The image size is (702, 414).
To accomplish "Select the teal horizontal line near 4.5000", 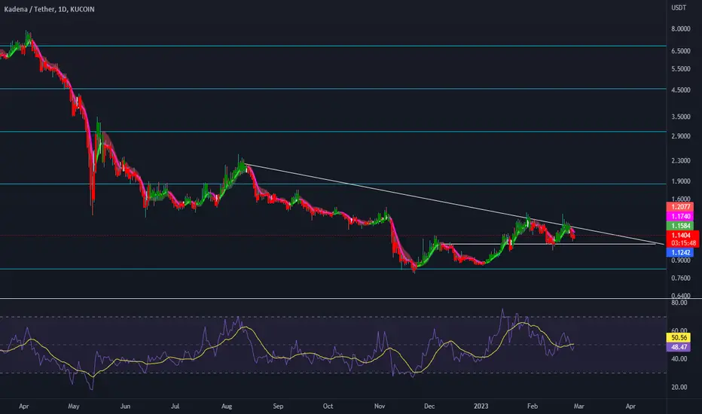I will (333, 89).
